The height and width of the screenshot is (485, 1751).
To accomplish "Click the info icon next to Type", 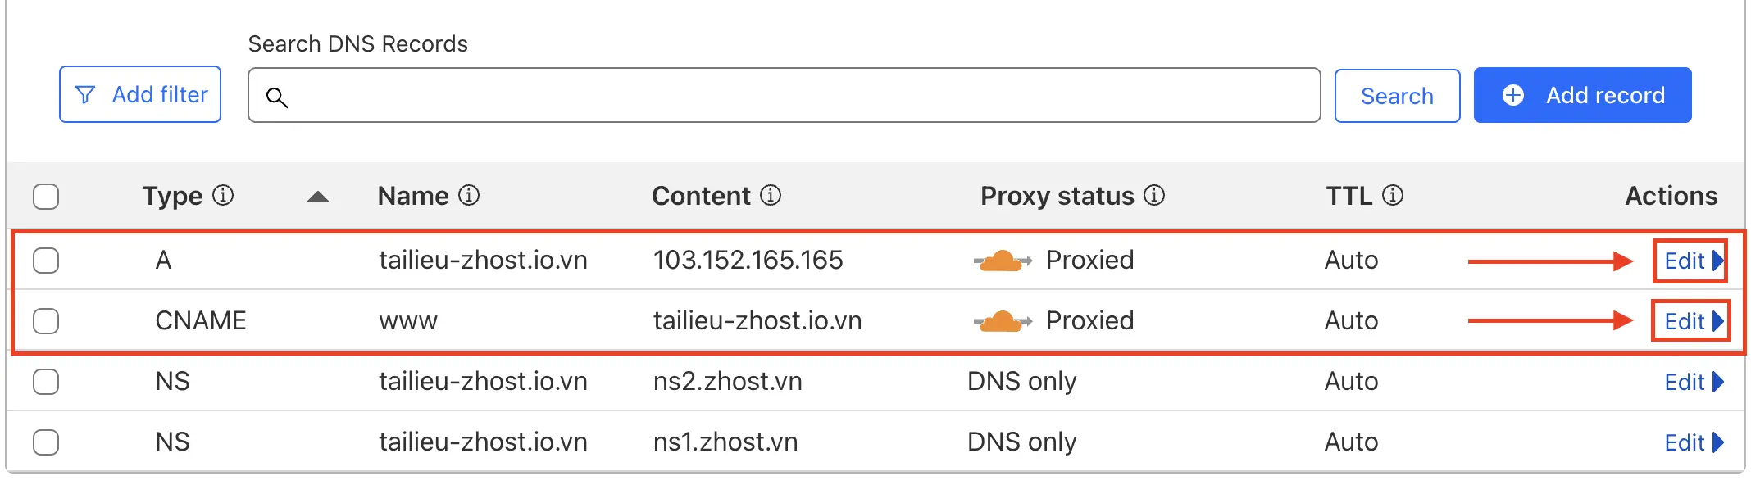I will (x=223, y=196).
